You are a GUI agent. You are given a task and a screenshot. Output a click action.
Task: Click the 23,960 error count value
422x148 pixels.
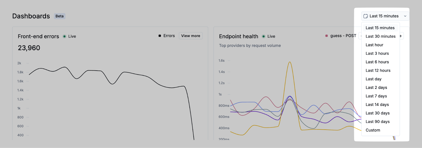pos(29,48)
